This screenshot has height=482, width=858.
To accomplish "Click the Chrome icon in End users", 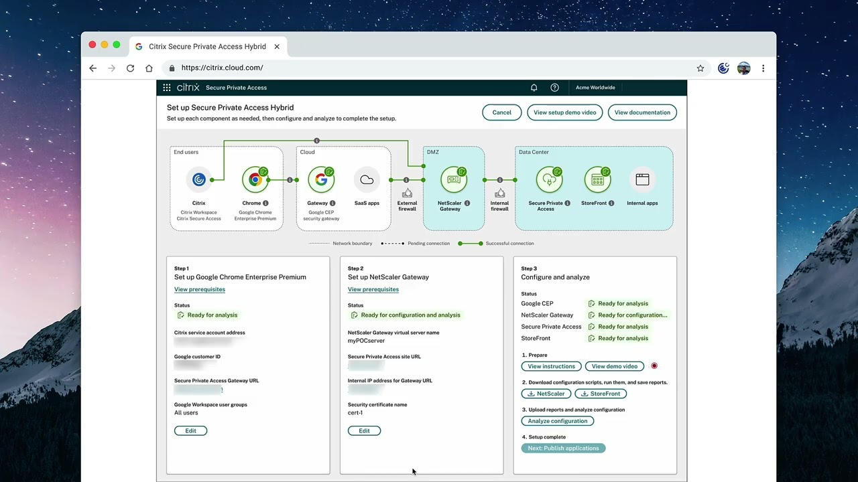I will click(255, 179).
